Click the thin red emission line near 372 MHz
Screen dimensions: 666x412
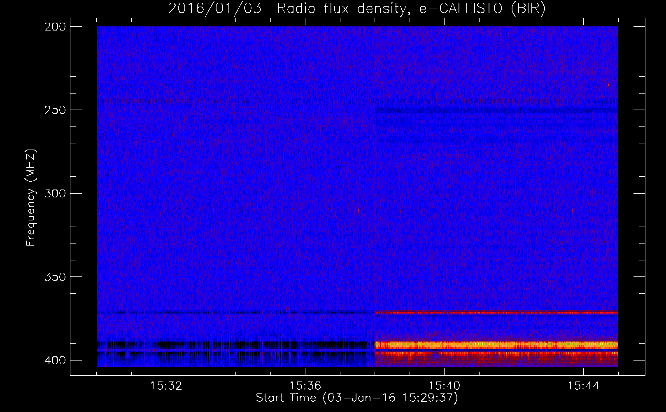pos(496,312)
